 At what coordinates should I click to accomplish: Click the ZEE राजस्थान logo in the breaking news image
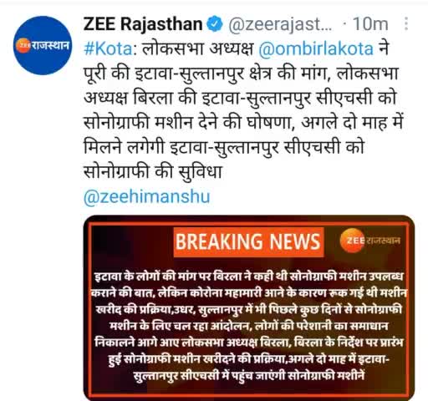pyautogui.click(x=370, y=241)
